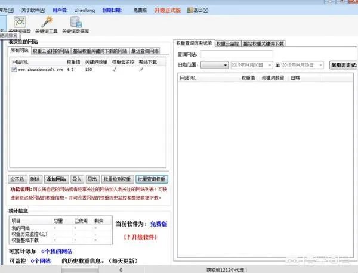
Task: Open the 关键词数据库 database tool
Action: click(76, 25)
